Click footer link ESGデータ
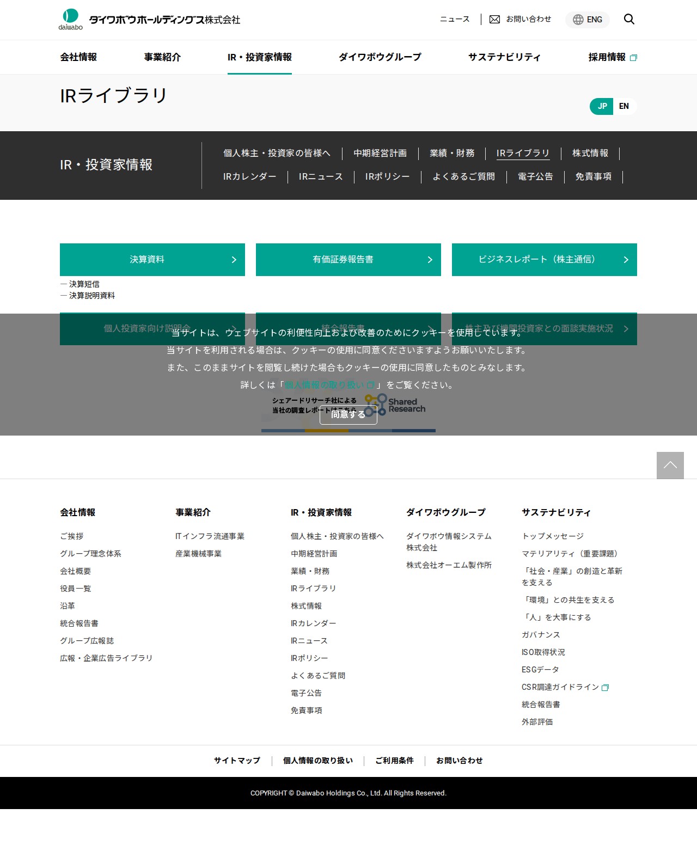Viewport: 697px width, 851px height. [540, 670]
